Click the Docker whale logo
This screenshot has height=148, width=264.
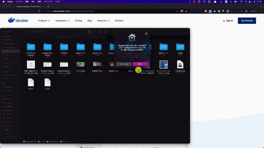tap(18, 20)
